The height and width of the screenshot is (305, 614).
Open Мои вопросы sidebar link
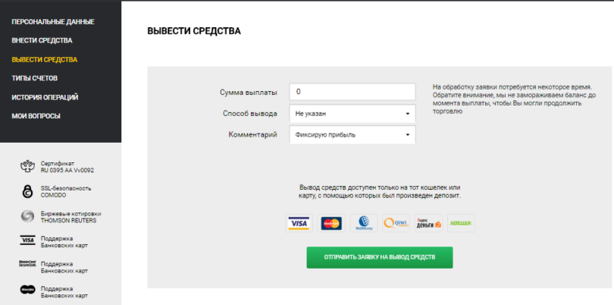tap(36, 116)
